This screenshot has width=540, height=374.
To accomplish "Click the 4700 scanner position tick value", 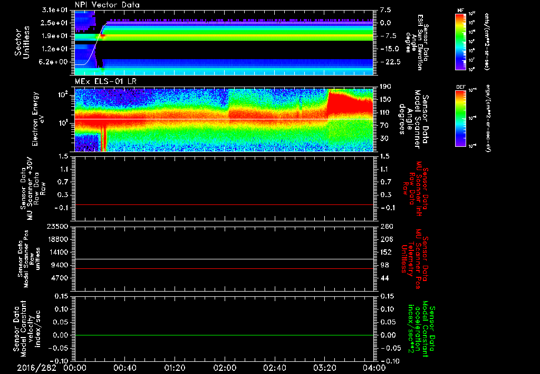I will click(x=60, y=278).
